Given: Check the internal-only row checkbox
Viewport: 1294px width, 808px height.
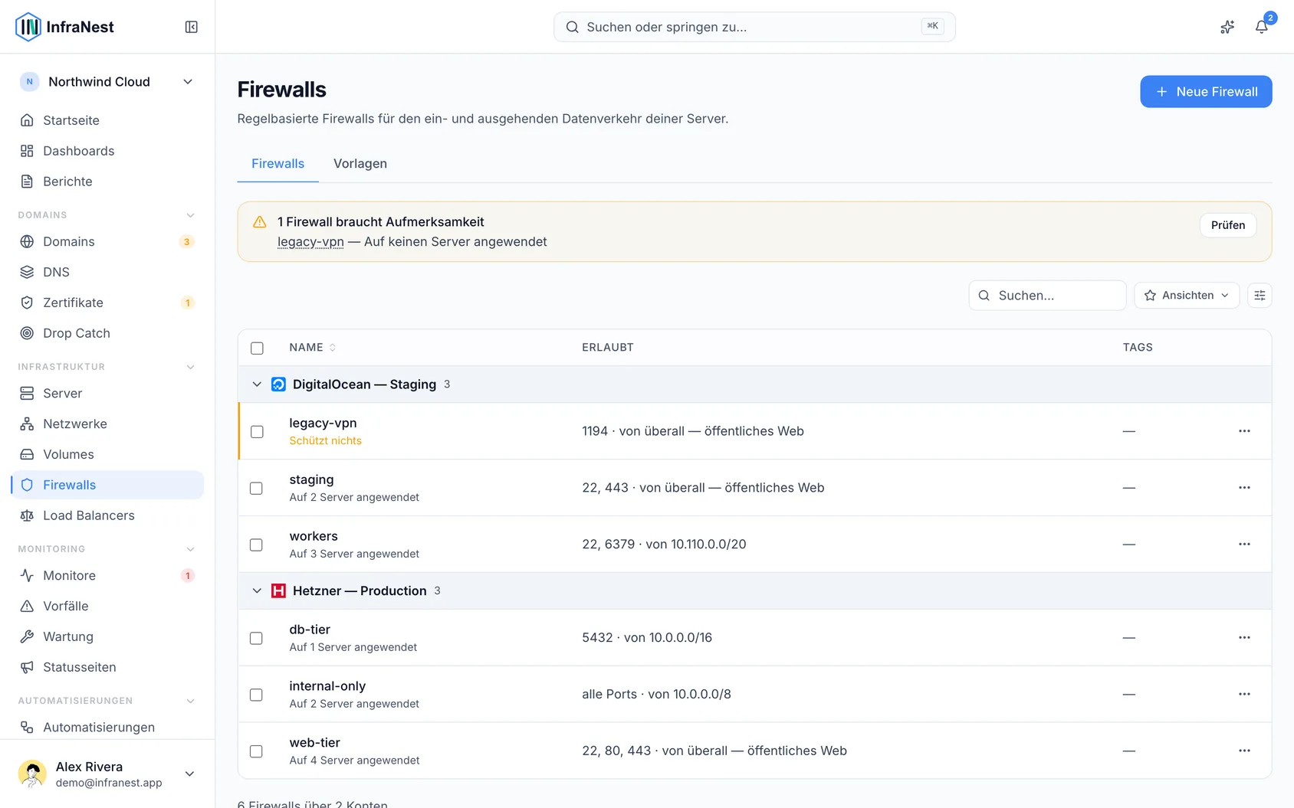Looking at the screenshot, I should pyautogui.click(x=257, y=695).
